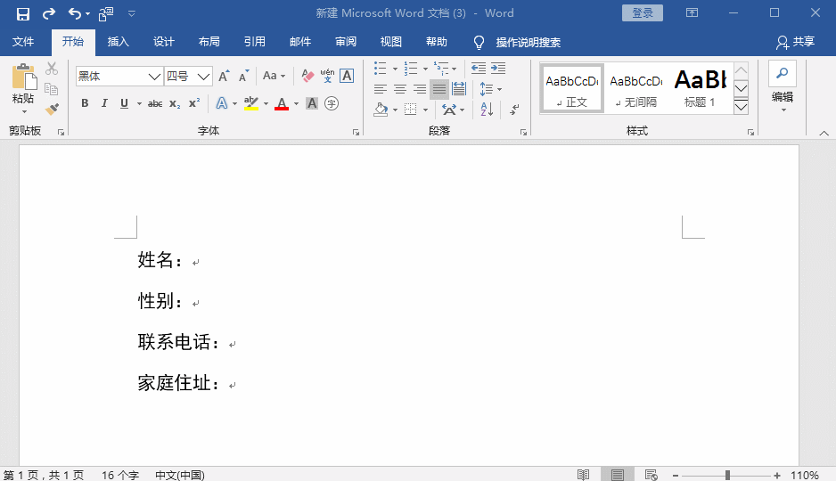Image resolution: width=836 pixels, height=481 pixels.
Task: Click the Numbering list icon
Action: click(411, 69)
